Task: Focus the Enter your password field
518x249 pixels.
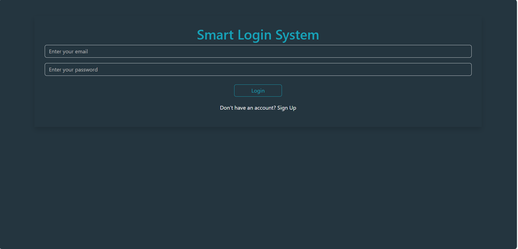Action: 258,70
